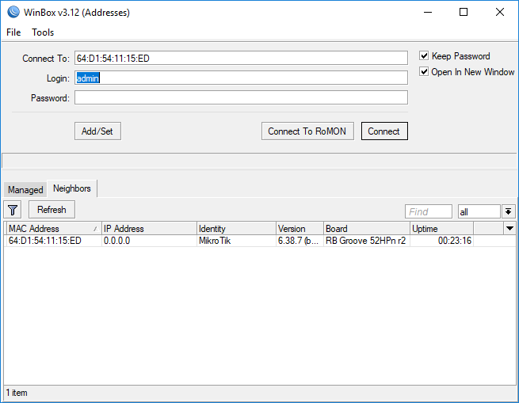Minimize the WinBox window
The width and height of the screenshot is (519, 403).
pos(428,12)
